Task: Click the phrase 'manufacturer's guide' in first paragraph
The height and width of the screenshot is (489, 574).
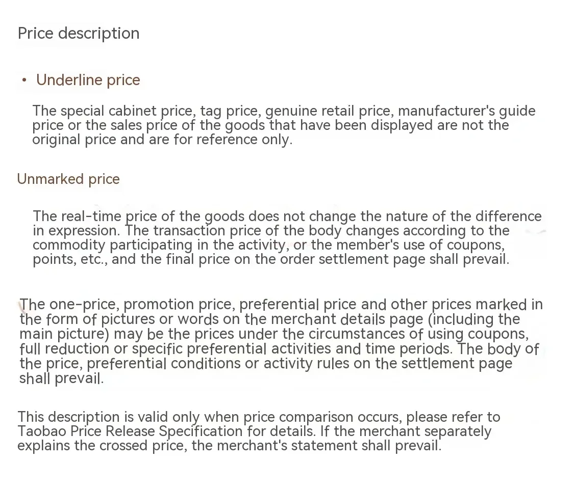Action: pyautogui.click(x=467, y=111)
